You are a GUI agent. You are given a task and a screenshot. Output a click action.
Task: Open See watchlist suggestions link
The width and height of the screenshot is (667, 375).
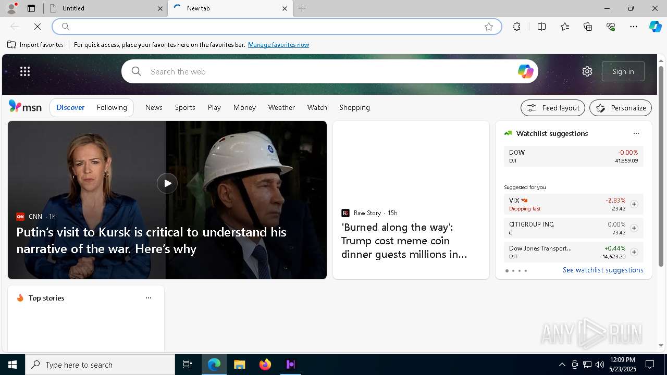tap(603, 270)
